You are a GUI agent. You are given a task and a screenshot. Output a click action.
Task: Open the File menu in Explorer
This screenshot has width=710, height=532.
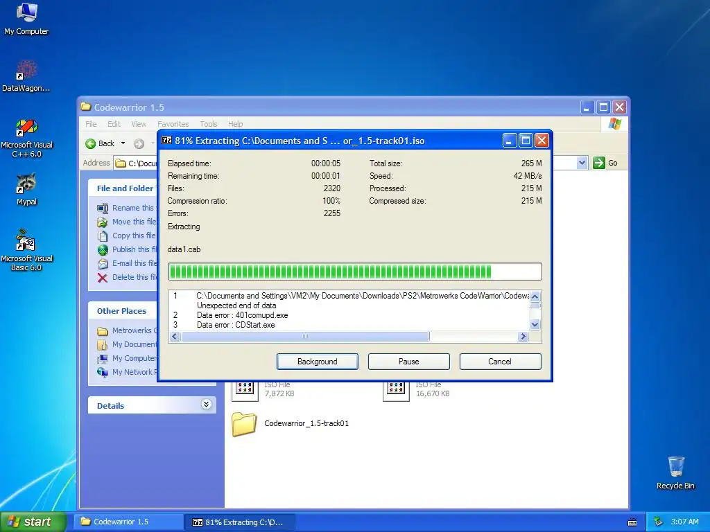click(91, 124)
